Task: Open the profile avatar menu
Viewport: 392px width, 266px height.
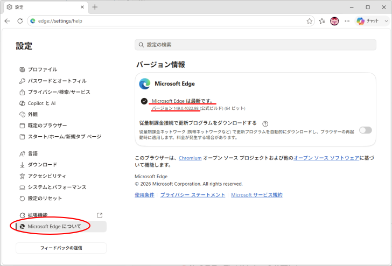Action: 334,21
